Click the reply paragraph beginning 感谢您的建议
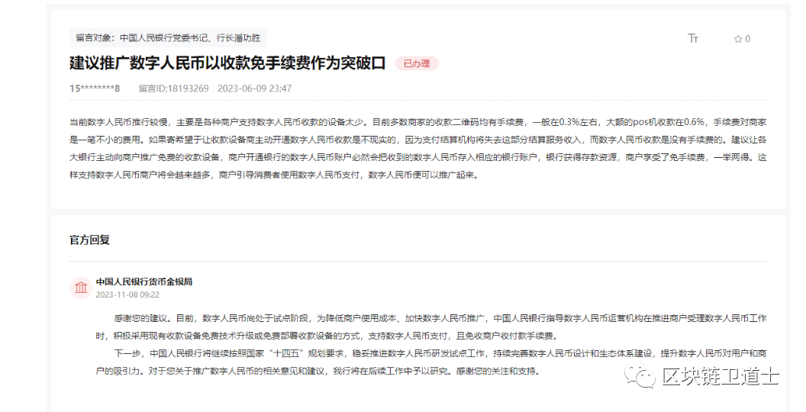The width and height of the screenshot is (806, 412). pyautogui.click(x=430, y=327)
